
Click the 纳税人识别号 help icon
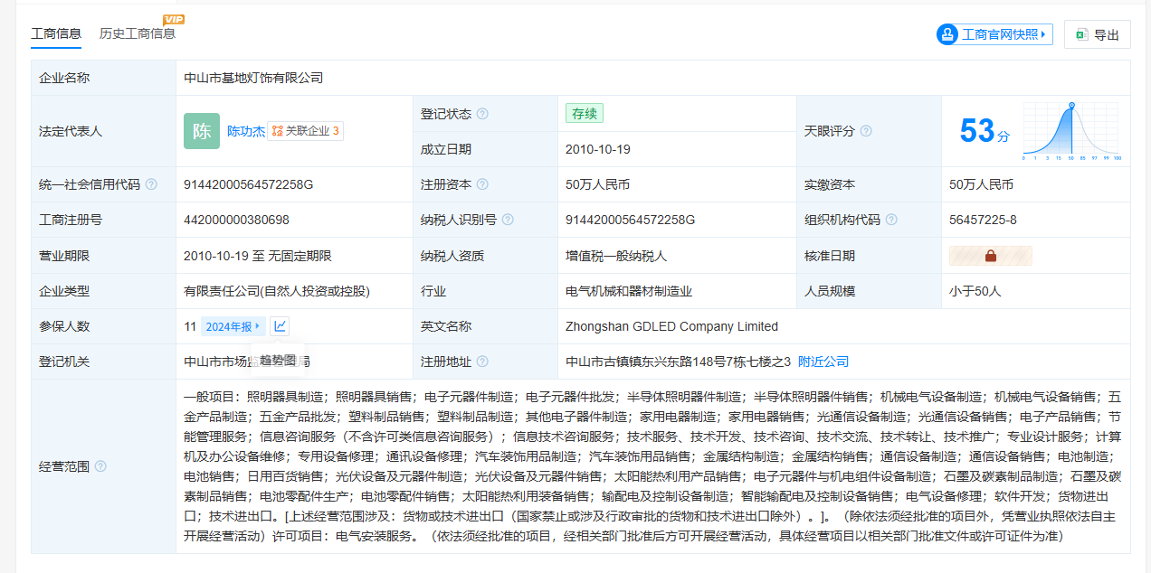point(508,220)
